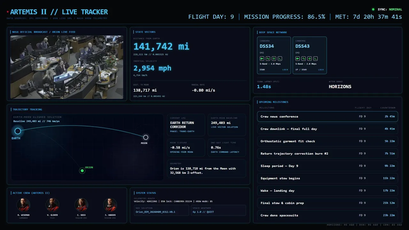This screenshot has width=409, height=230.
Task: Click C. Koch crew portrait
Action: coord(81,205)
